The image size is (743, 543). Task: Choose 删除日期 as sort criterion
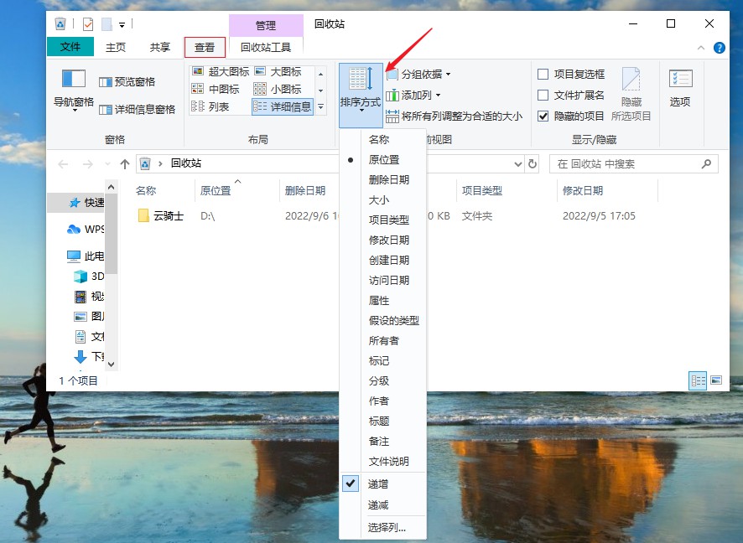pos(387,178)
